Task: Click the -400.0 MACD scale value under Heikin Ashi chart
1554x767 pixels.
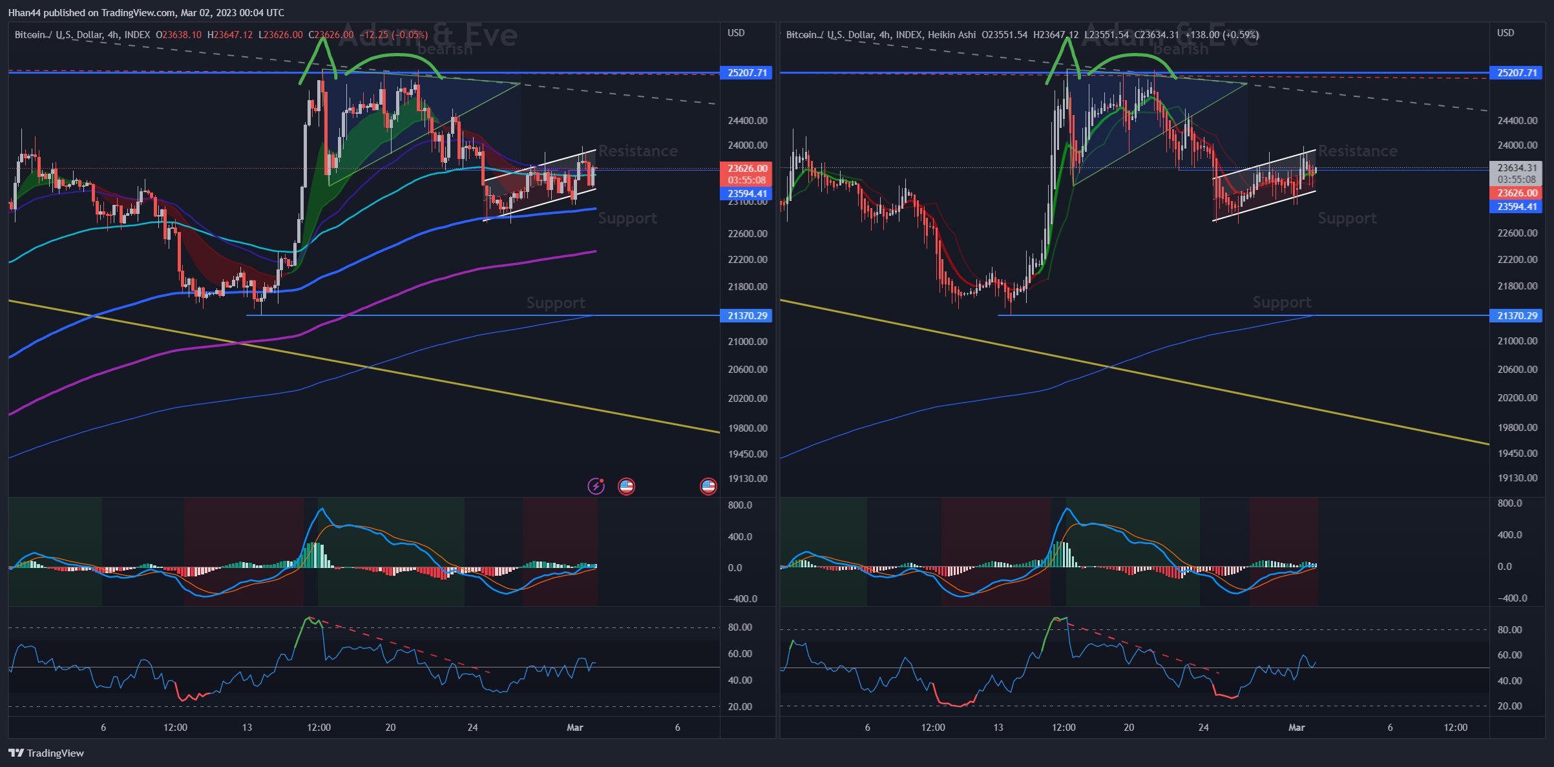Action: point(1512,598)
